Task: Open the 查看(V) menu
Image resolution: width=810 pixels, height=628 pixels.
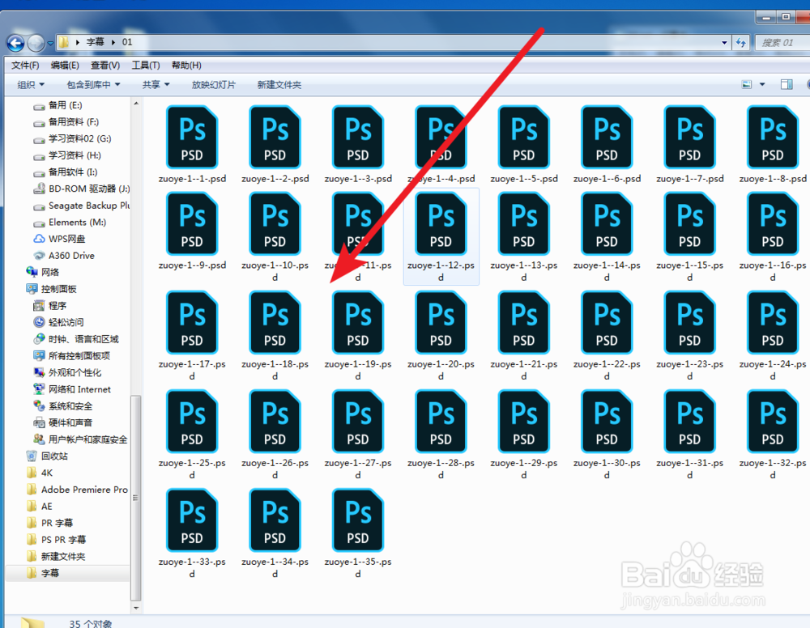Action: (104, 65)
